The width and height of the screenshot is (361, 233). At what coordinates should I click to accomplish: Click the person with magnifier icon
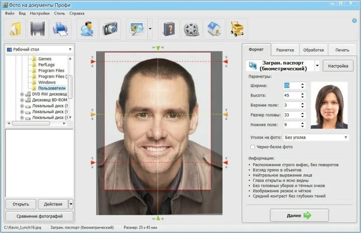[x=87, y=29]
